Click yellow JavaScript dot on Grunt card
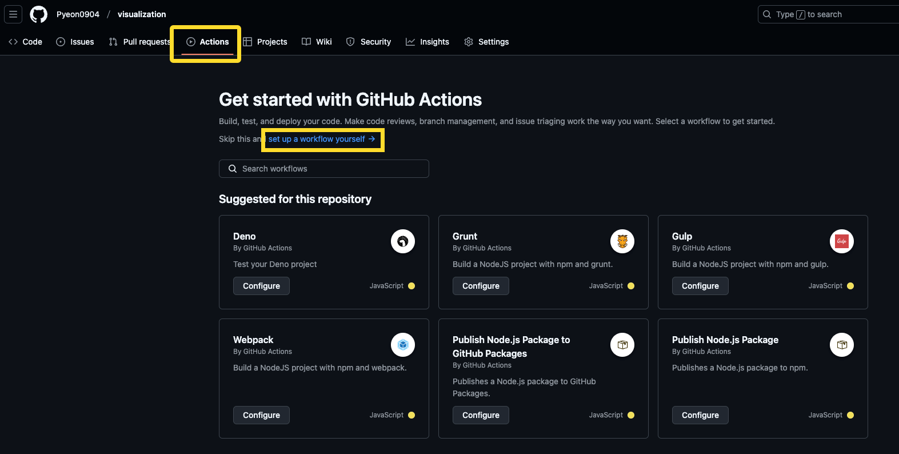The image size is (899, 454). point(631,286)
